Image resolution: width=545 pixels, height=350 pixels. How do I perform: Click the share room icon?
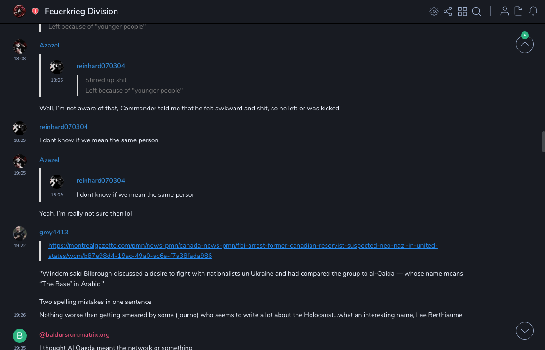click(448, 11)
